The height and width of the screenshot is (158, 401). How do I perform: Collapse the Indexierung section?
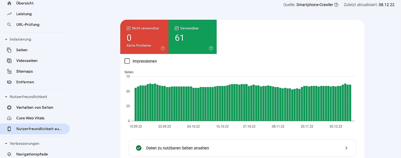click(6, 39)
